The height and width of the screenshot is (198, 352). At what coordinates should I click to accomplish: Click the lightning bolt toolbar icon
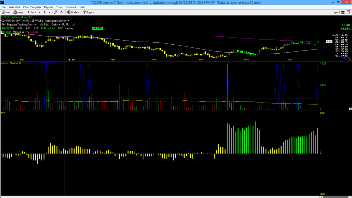pos(56,12)
